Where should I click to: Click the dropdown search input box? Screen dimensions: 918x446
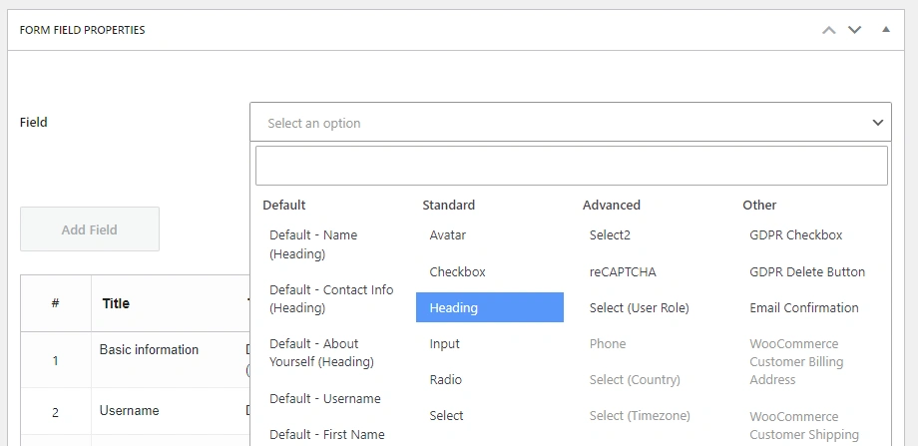point(571,166)
